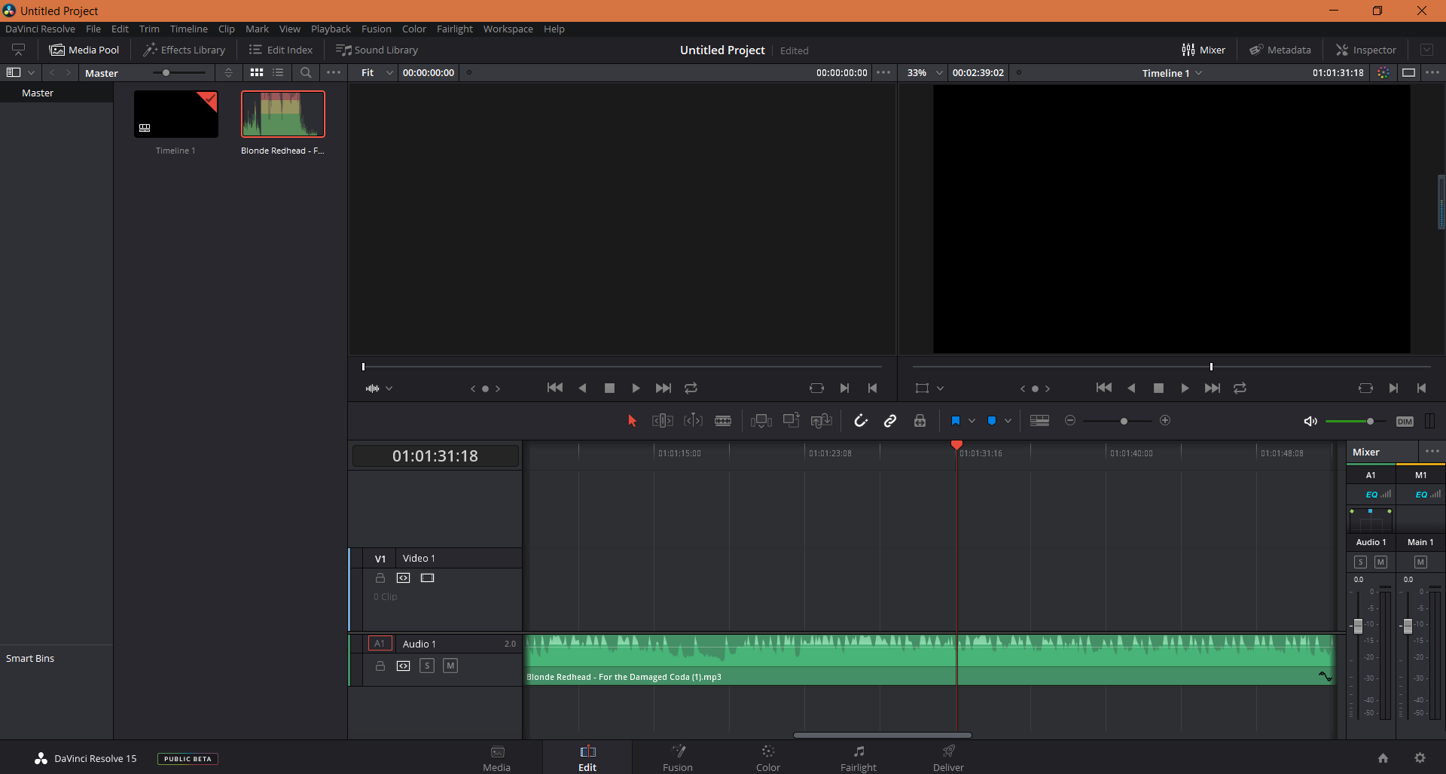Screen dimensions: 1446x774
Task: Open project settings gear icon
Action: pos(1420,758)
